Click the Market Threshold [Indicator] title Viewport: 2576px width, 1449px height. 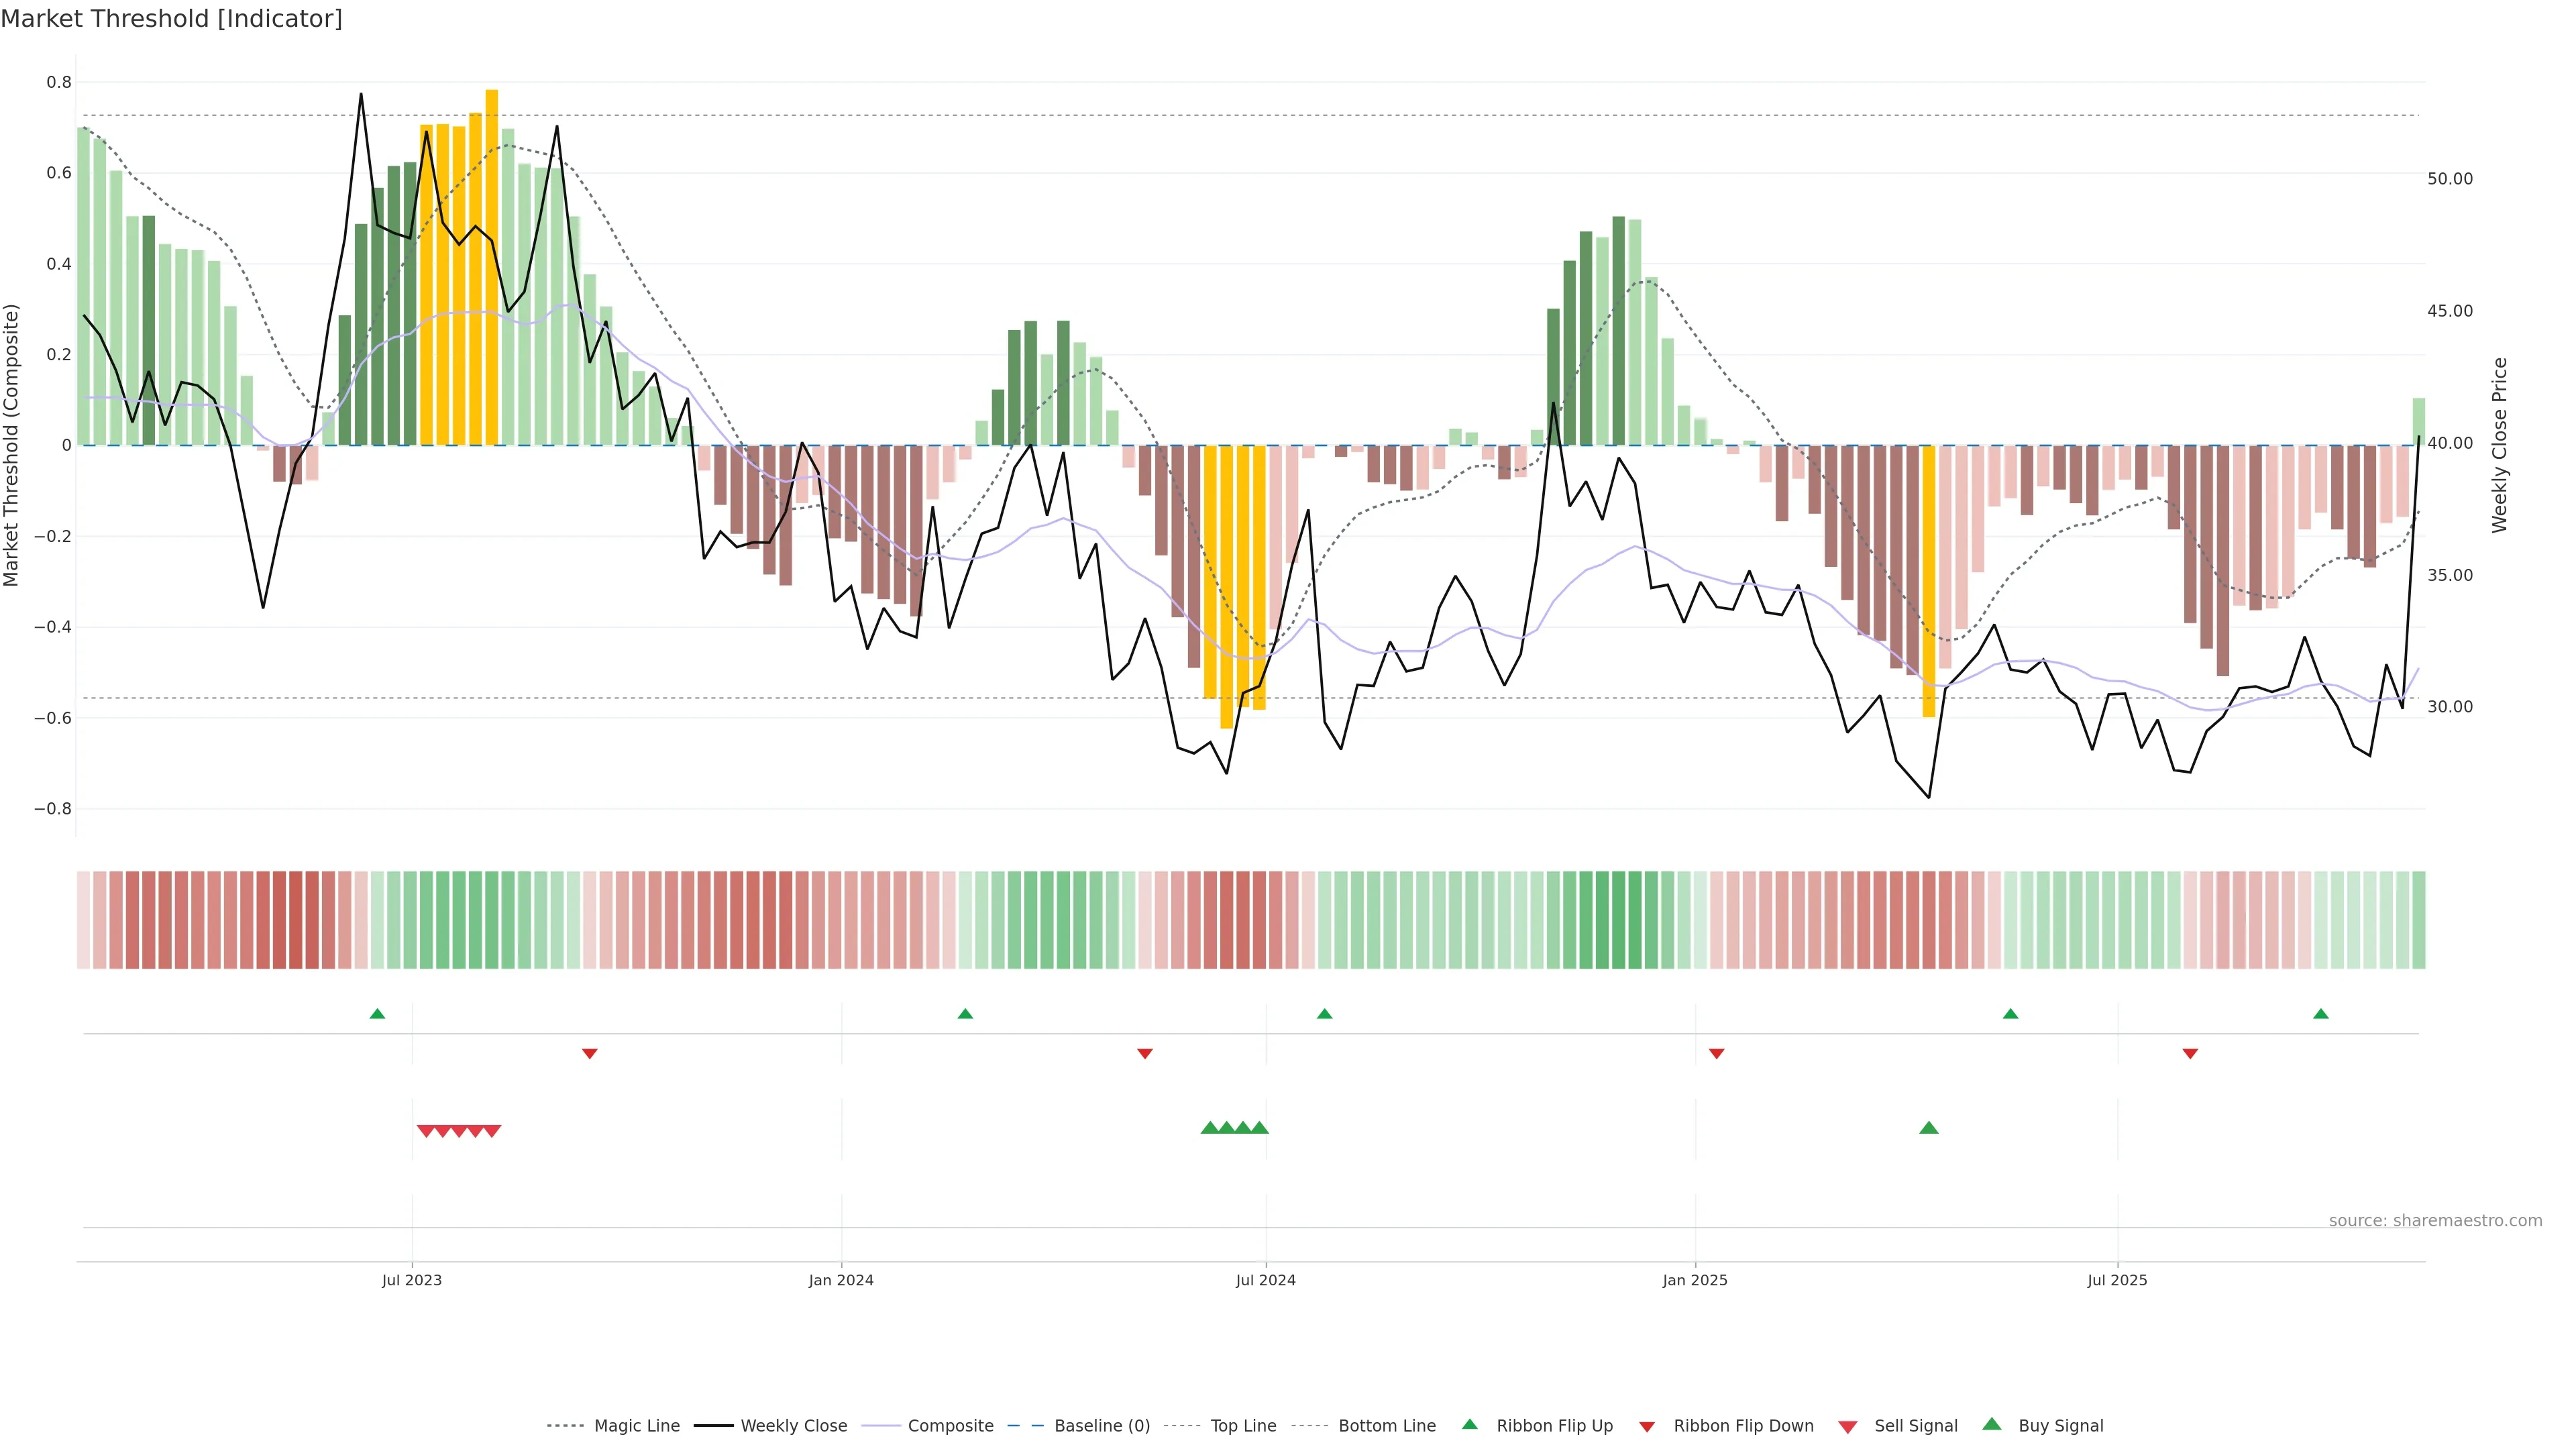(x=171, y=19)
